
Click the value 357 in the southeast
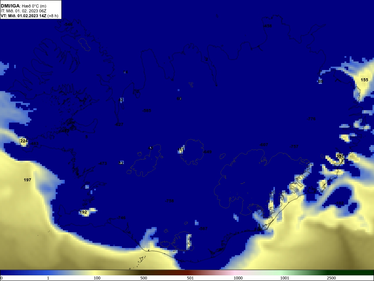coord(340,156)
